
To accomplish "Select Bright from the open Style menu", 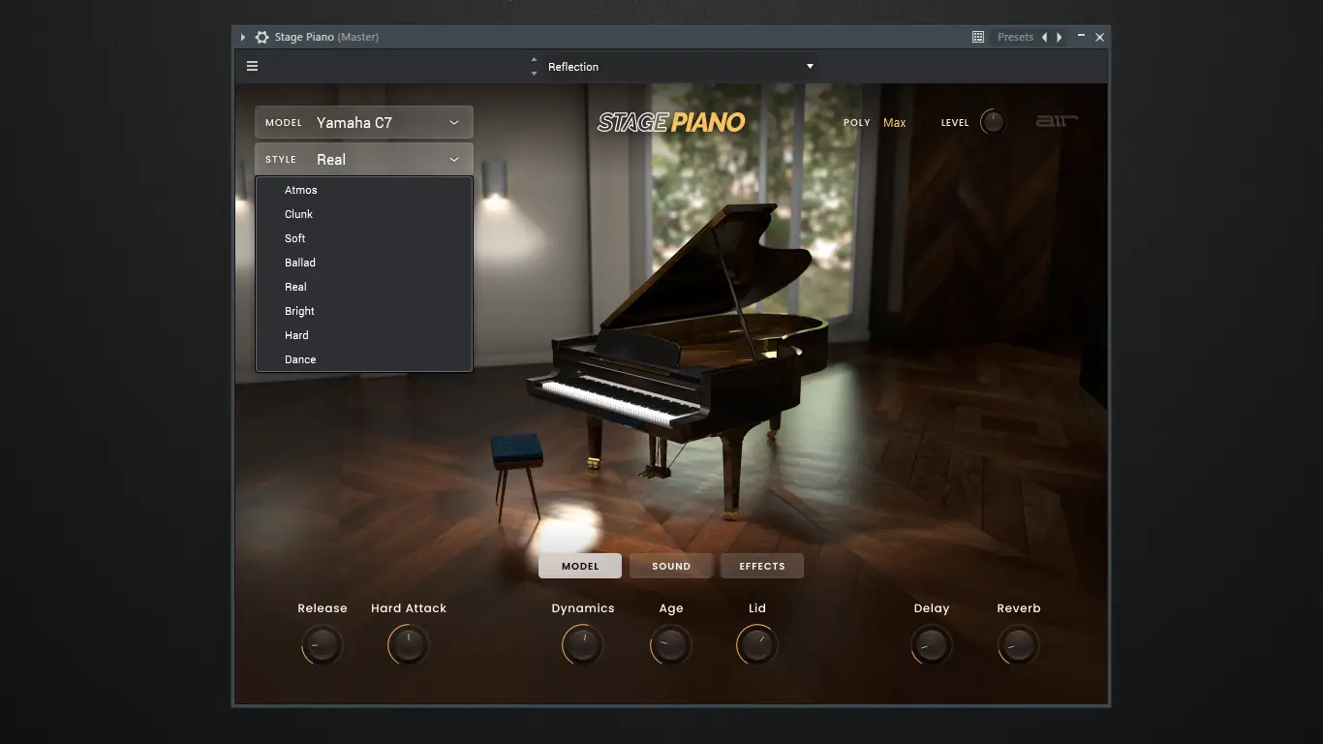I will pos(299,310).
